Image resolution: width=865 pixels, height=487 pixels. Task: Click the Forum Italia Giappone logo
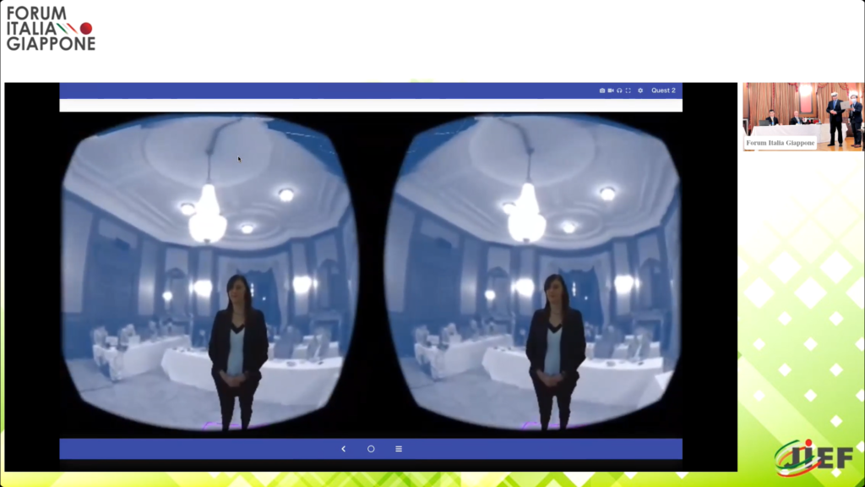click(51, 30)
